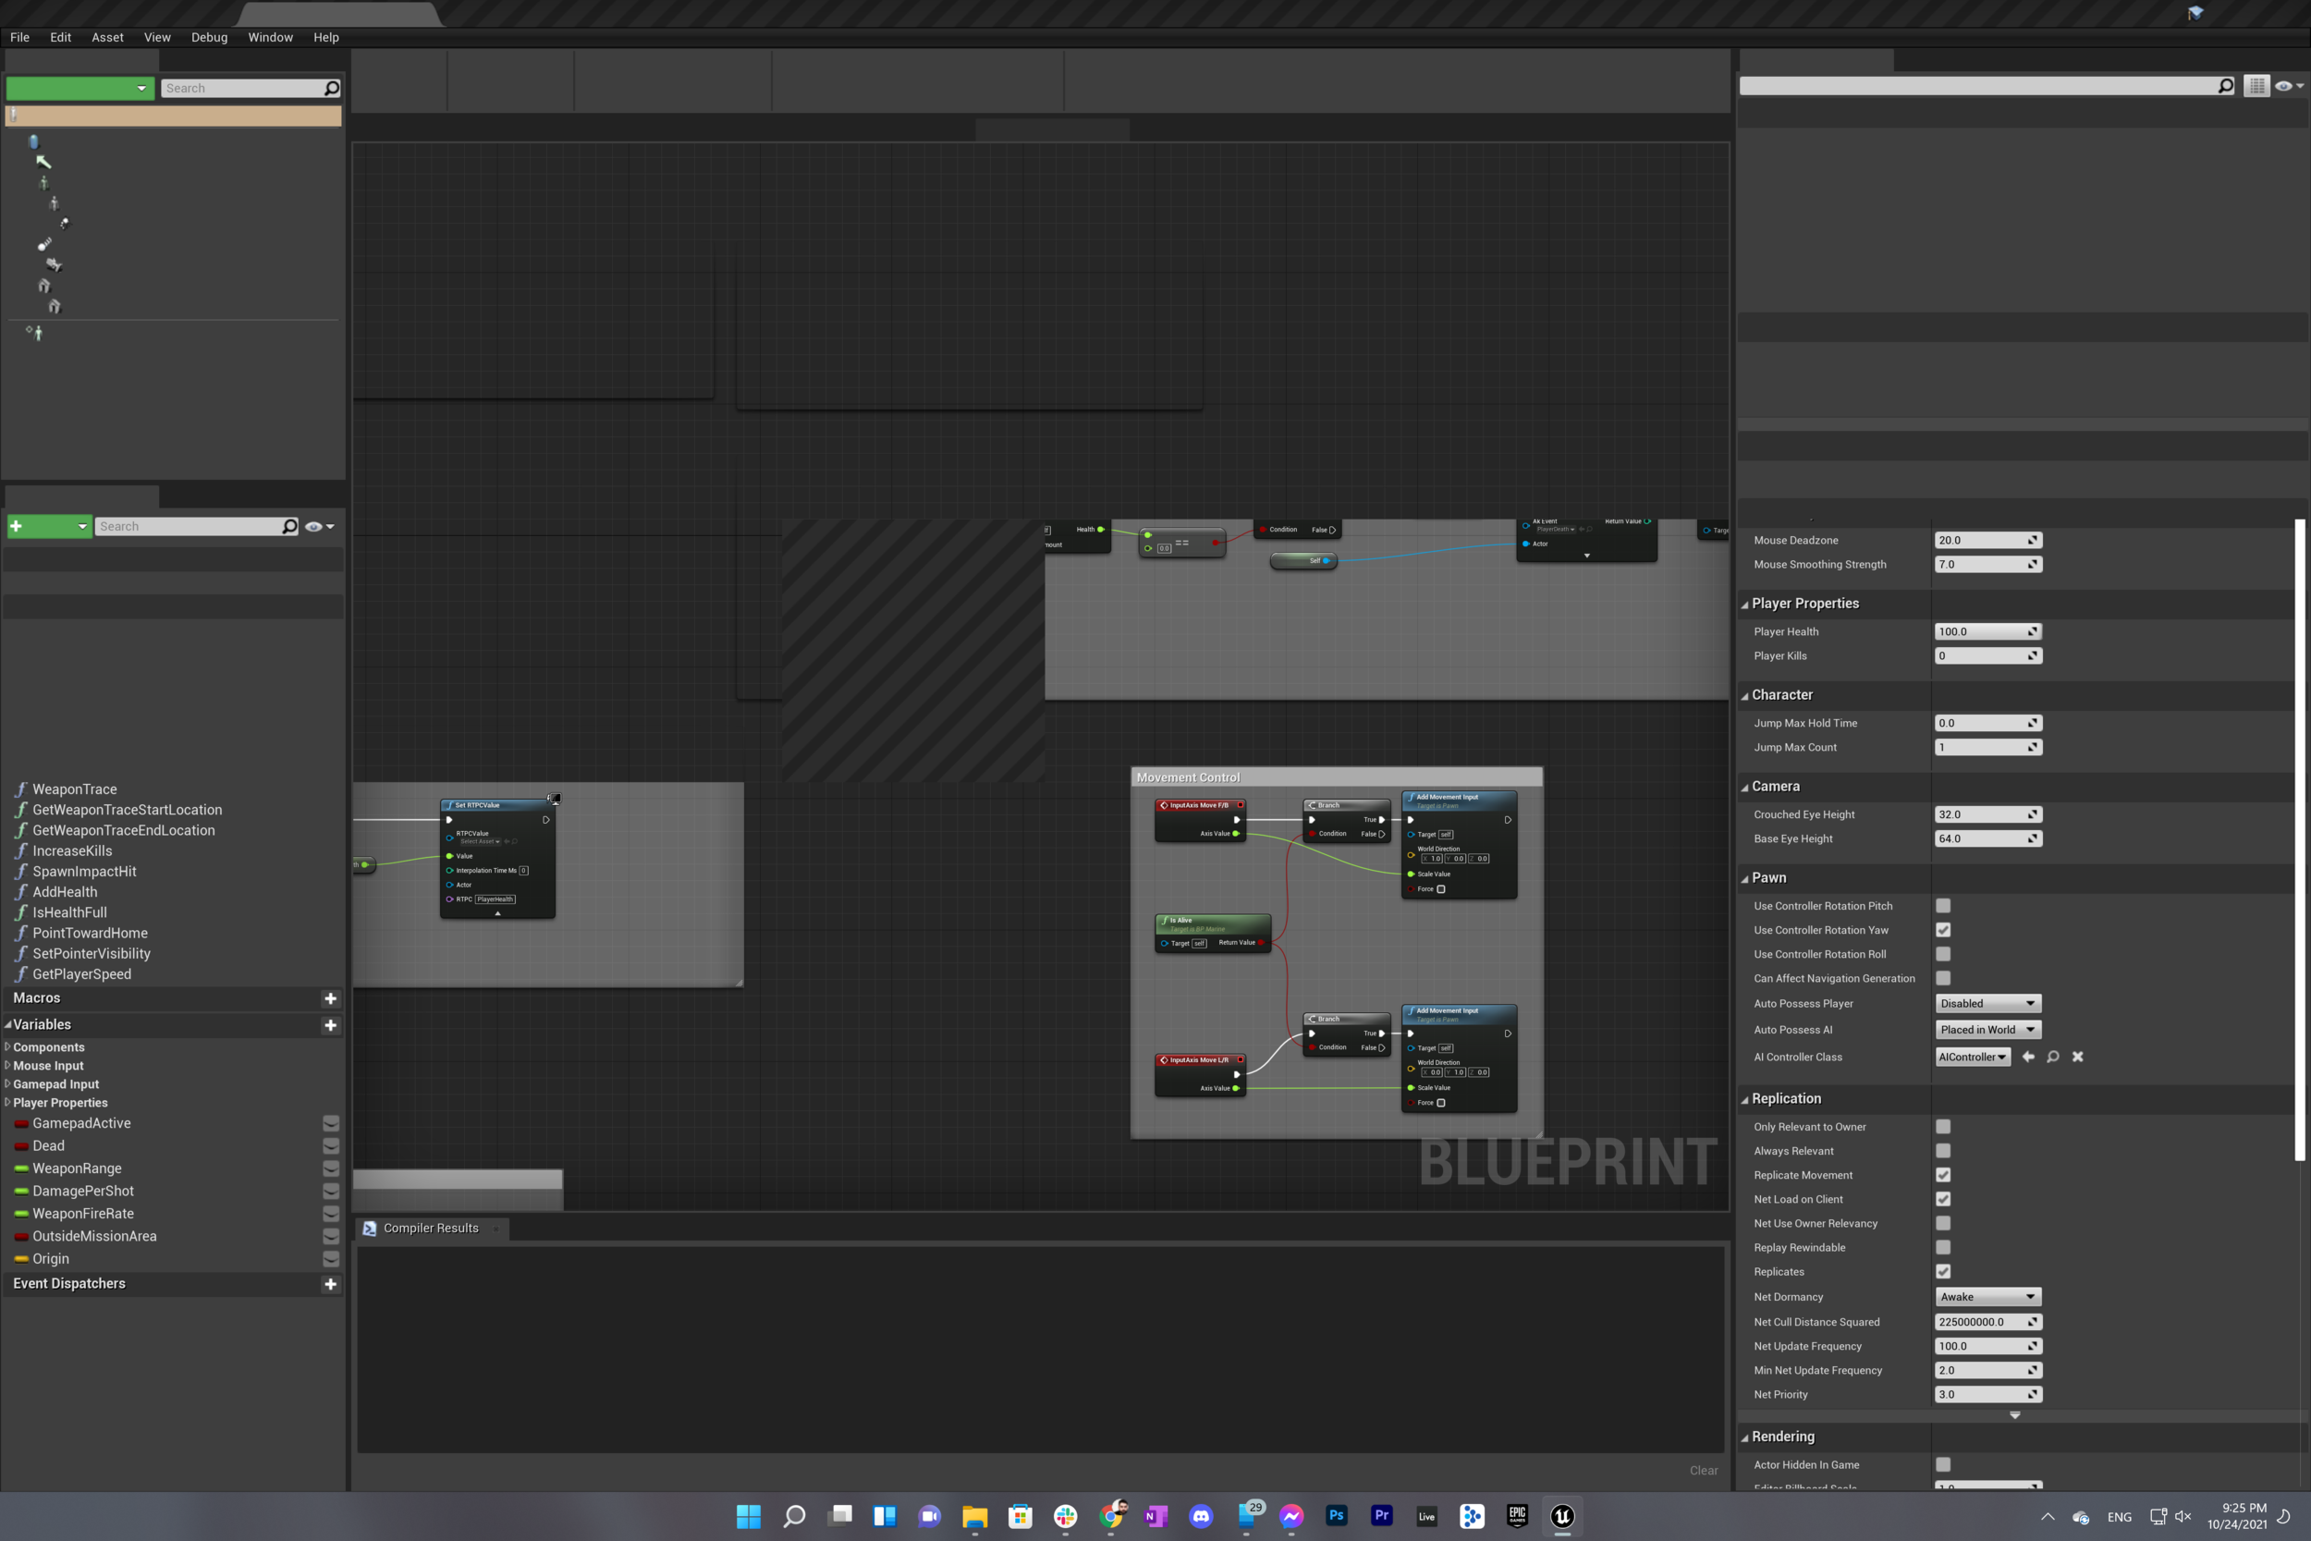Clear the AI Controller Class with X icon

(x=2077, y=1058)
